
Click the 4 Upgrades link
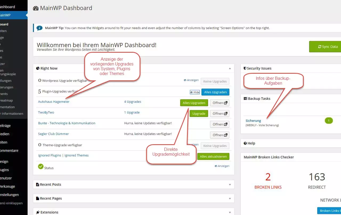tap(133, 102)
